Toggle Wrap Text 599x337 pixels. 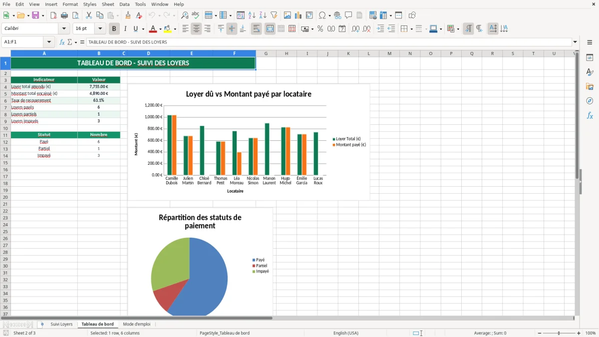[x=257, y=29]
